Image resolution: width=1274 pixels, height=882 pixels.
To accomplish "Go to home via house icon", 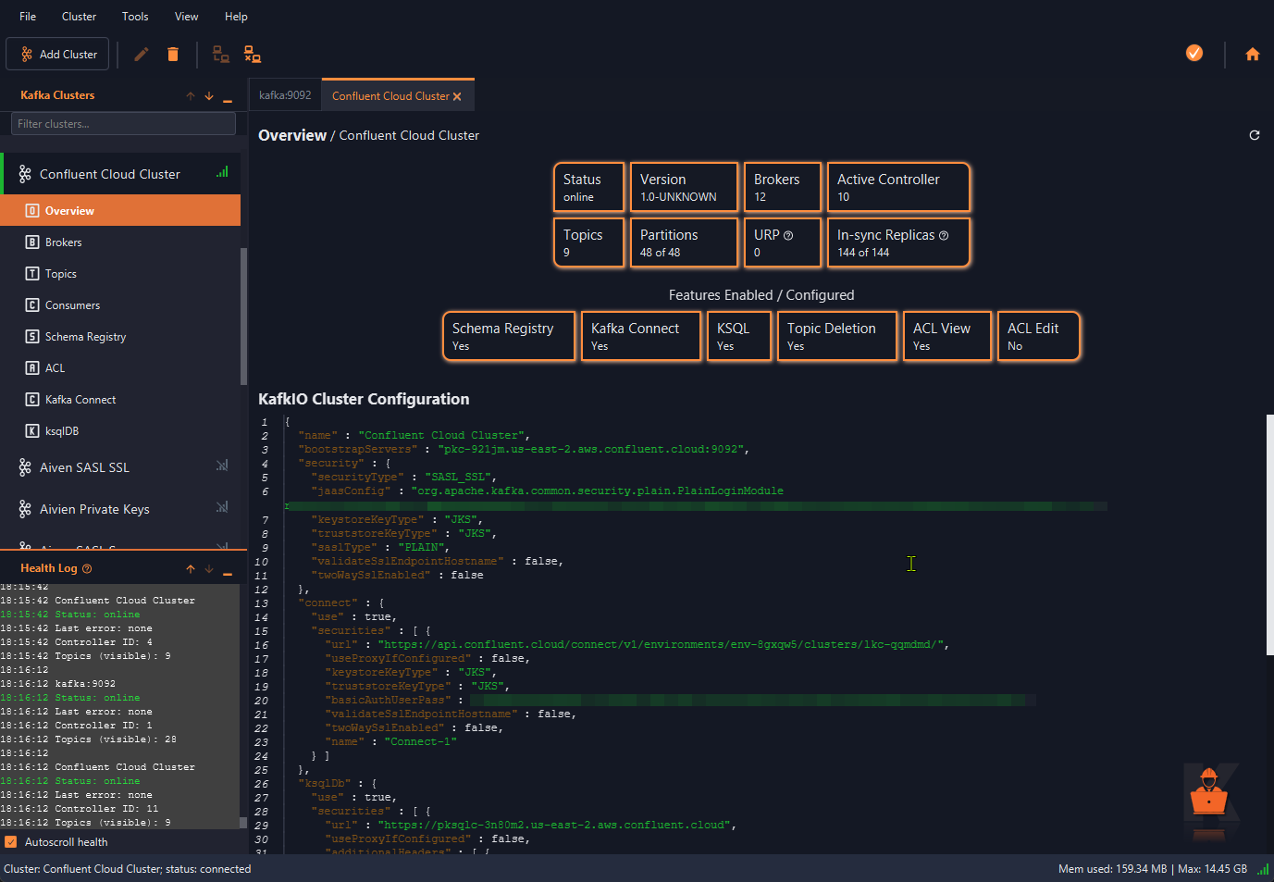I will coord(1252,54).
